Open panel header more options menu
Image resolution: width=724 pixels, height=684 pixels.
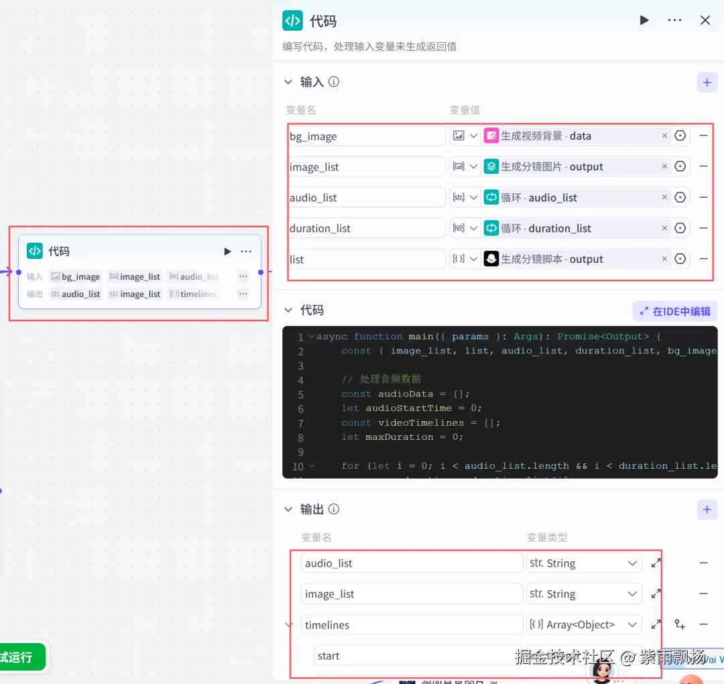point(674,20)
